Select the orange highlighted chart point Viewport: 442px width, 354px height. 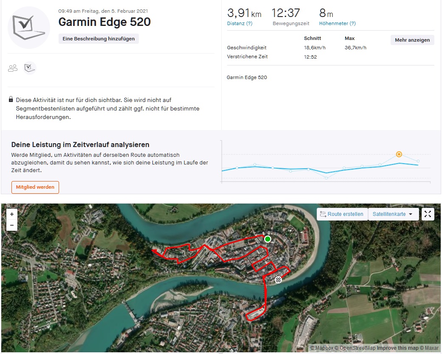click(x=399, y=154)
